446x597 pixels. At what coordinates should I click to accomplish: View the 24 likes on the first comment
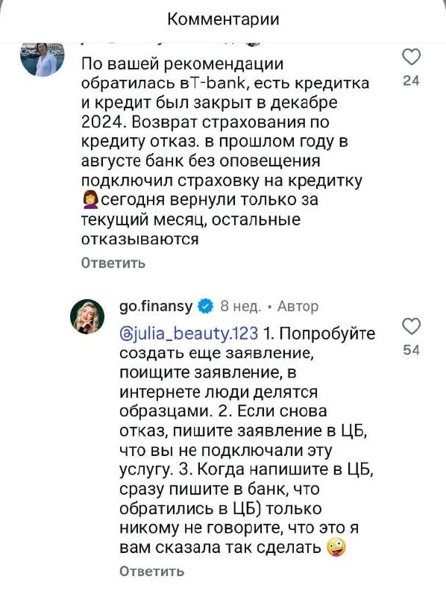[x=411, y=81]
